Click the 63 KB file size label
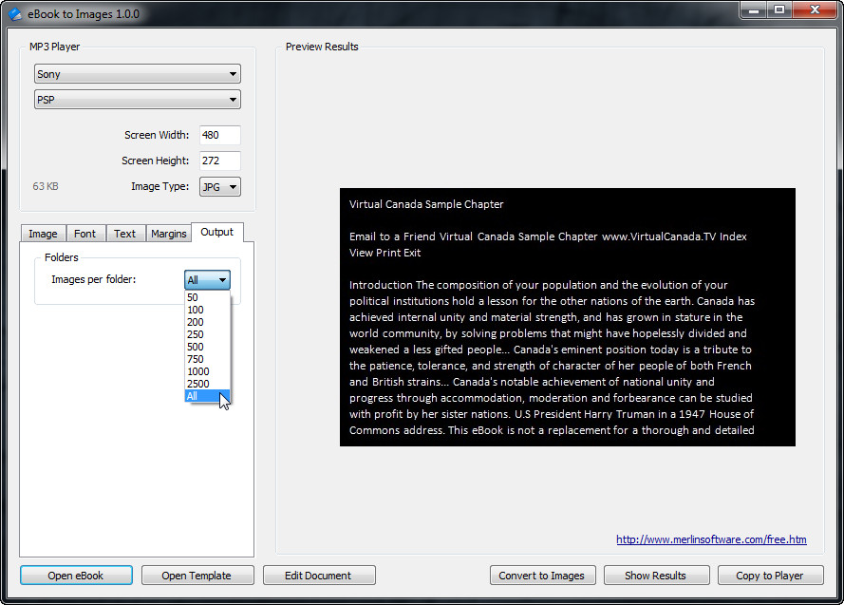The width and height of the screenshot is (844, 605). point(46,186)
